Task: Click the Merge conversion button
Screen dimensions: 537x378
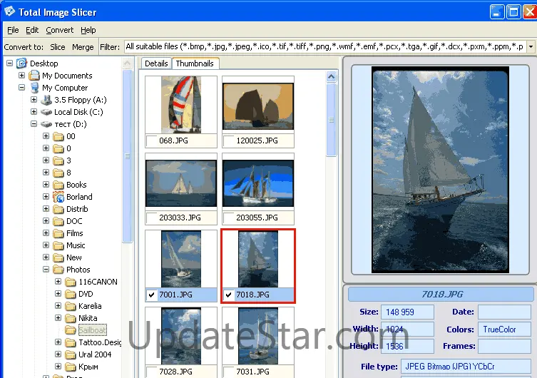Action: tap(83, 47)
